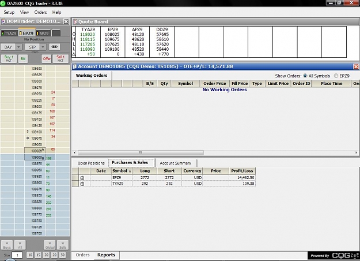Cancel All orders button
The image size is (360, 261).
pyautogui.click(x=20, y=245)
